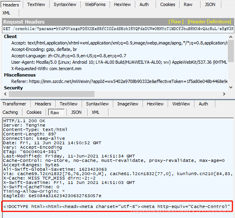Click the GET request line field
Image resolution: width=235 pixels, height=218 pixels.
click(x=118, y=29)
